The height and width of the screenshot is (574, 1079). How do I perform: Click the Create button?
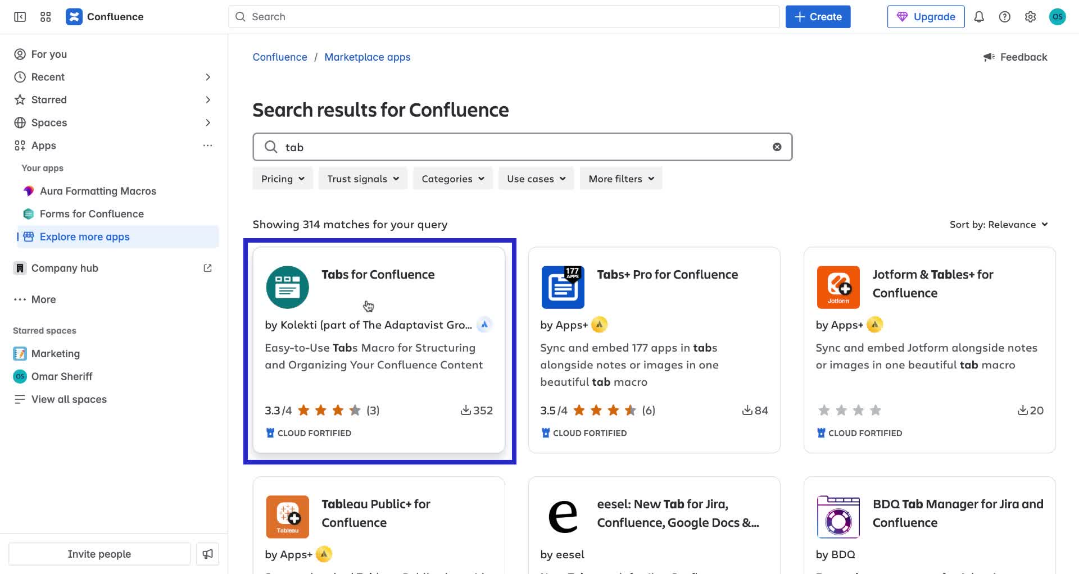[x=818, y=16]
